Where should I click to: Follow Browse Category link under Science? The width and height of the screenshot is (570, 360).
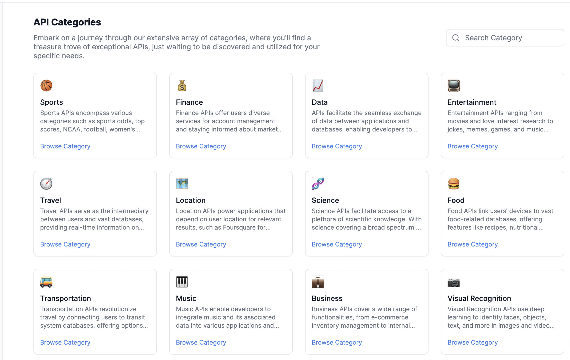(337, 244)
